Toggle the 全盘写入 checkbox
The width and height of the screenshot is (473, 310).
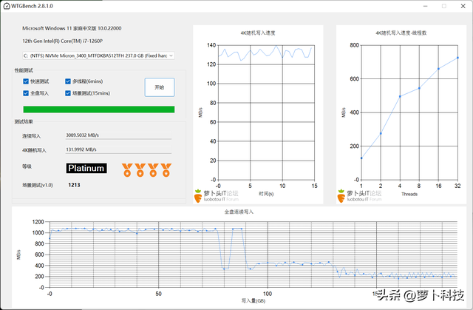26,93
